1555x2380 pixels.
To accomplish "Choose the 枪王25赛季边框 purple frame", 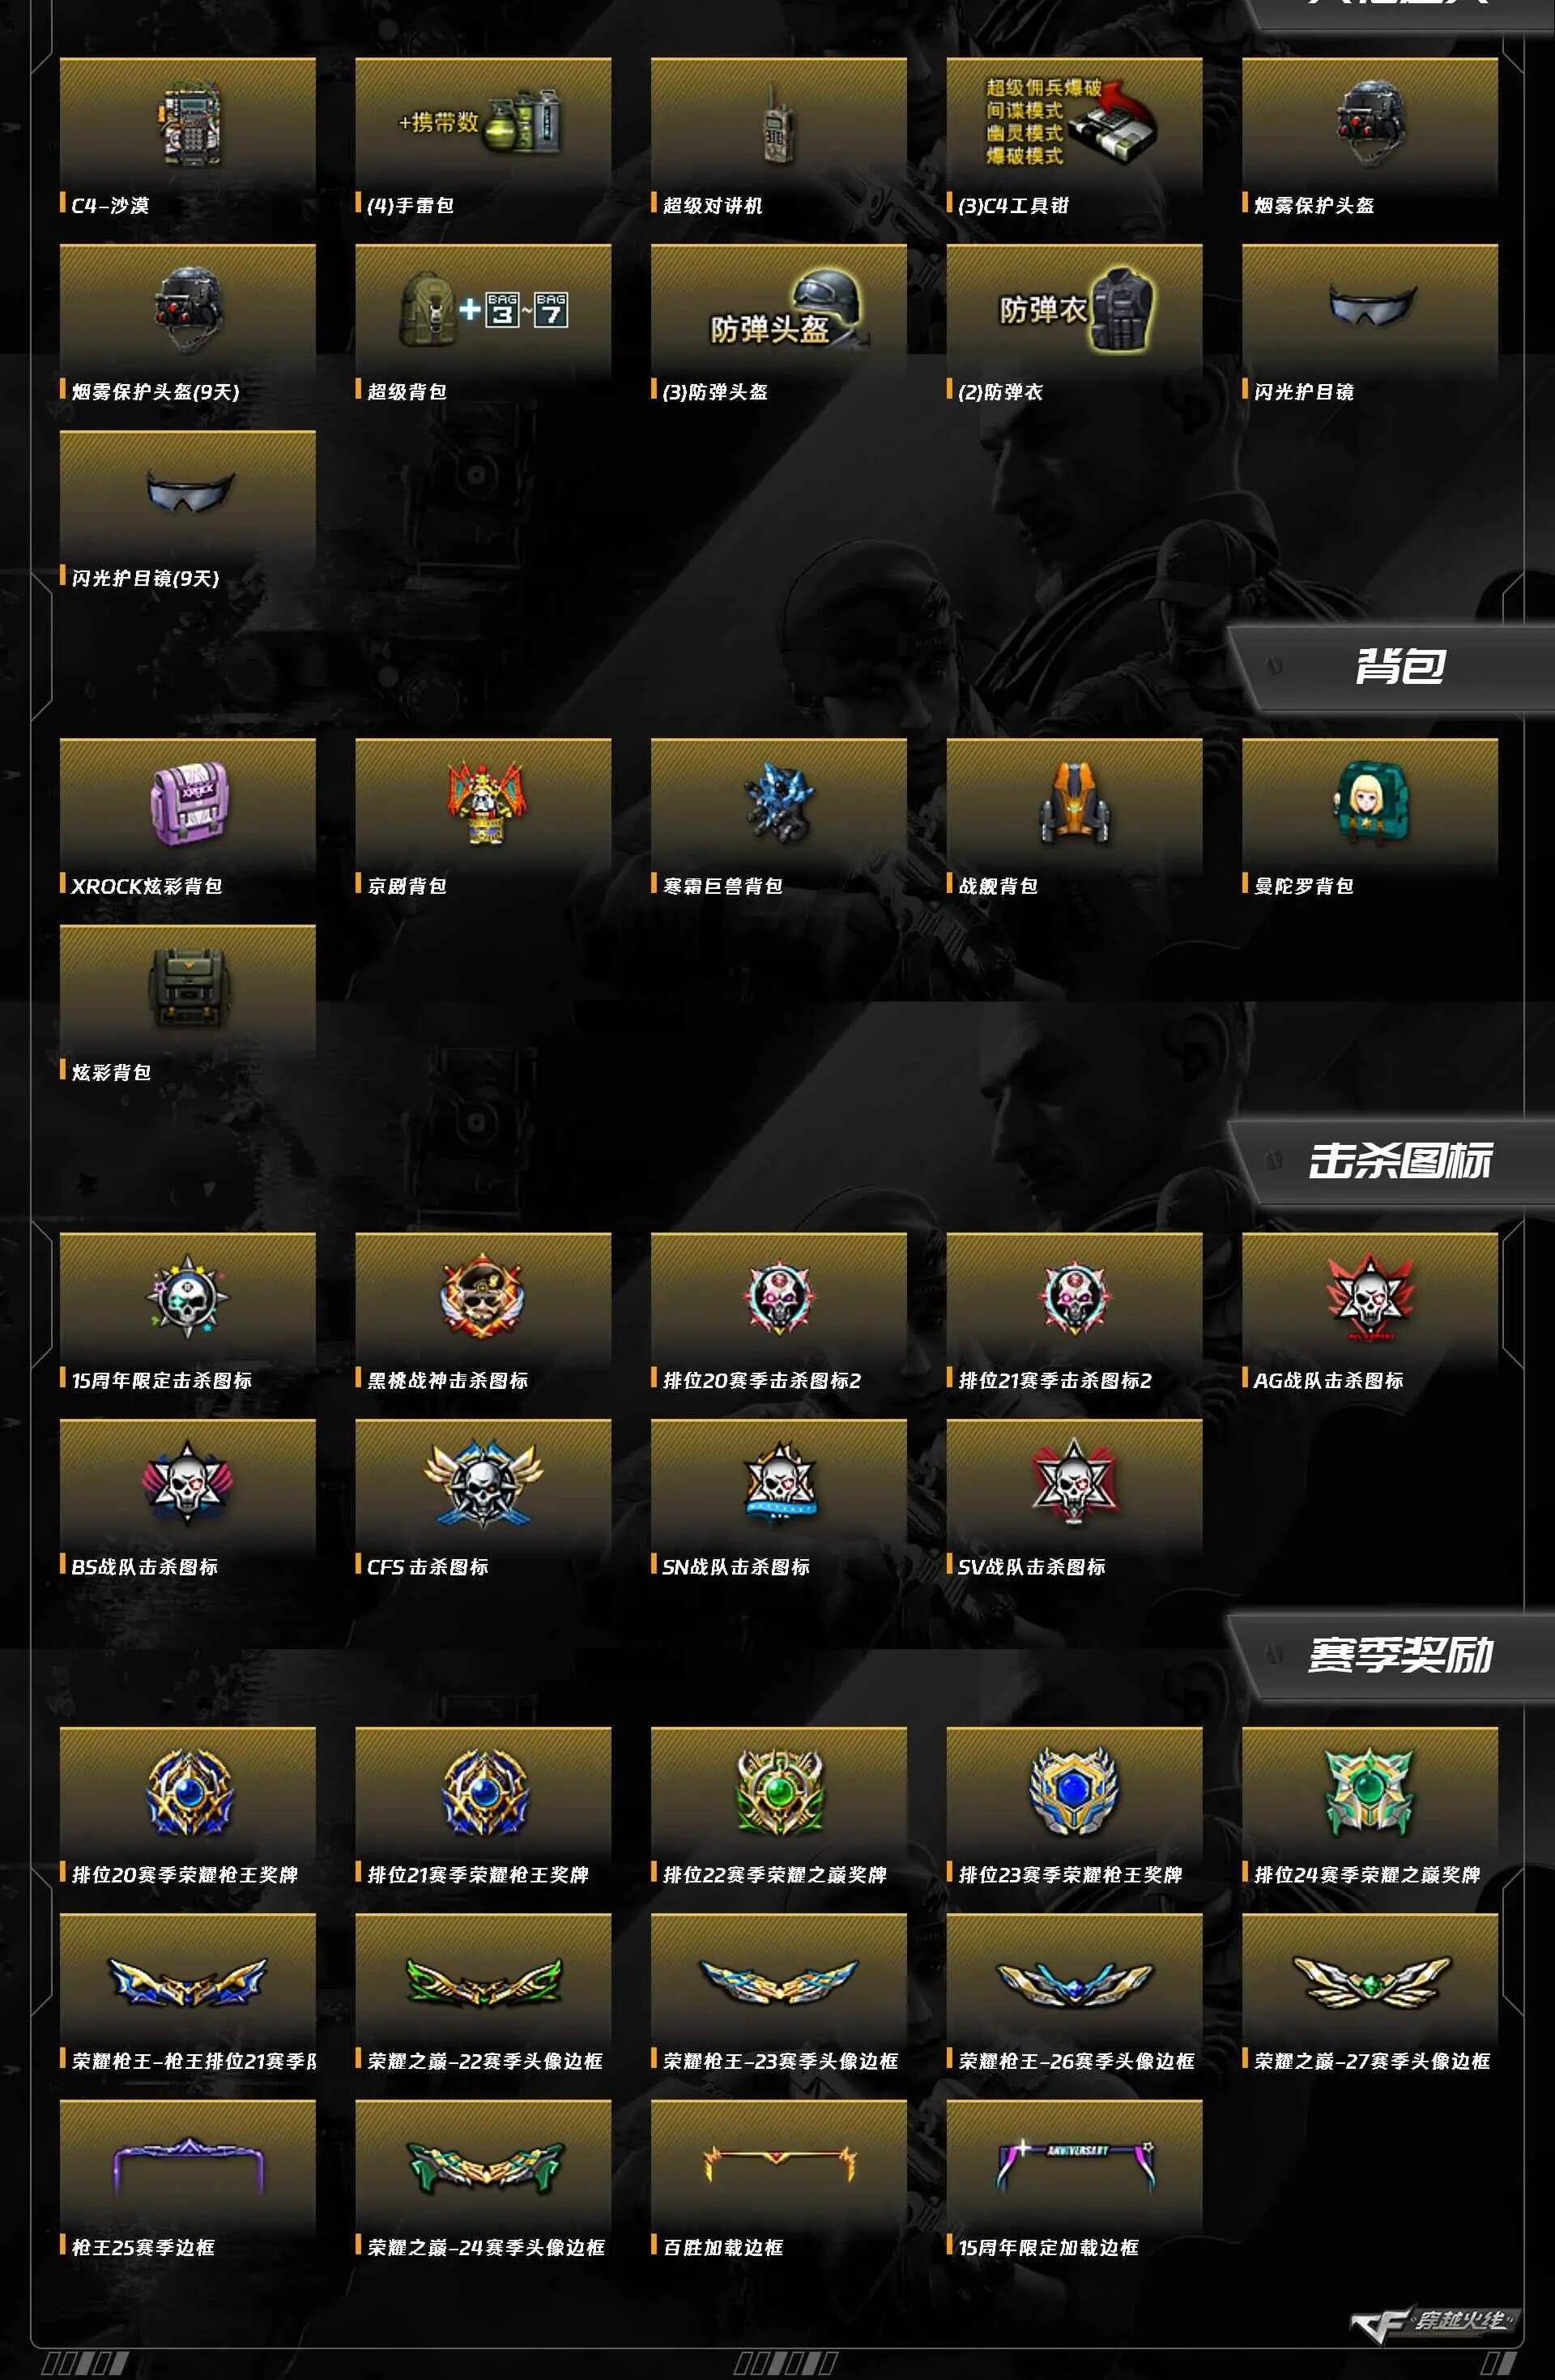I will [x=187, y=2167].
